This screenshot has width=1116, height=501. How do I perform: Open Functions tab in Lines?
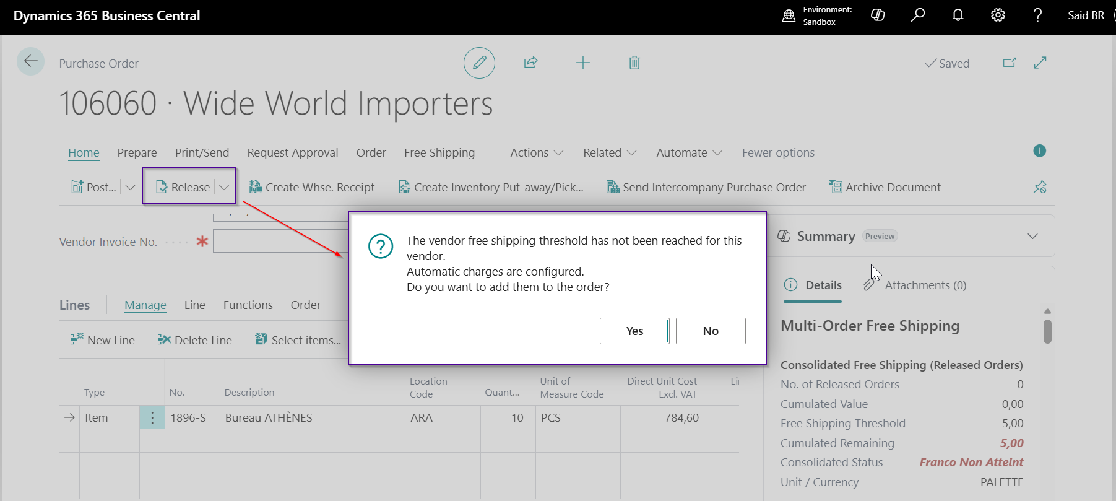(248, 305)
